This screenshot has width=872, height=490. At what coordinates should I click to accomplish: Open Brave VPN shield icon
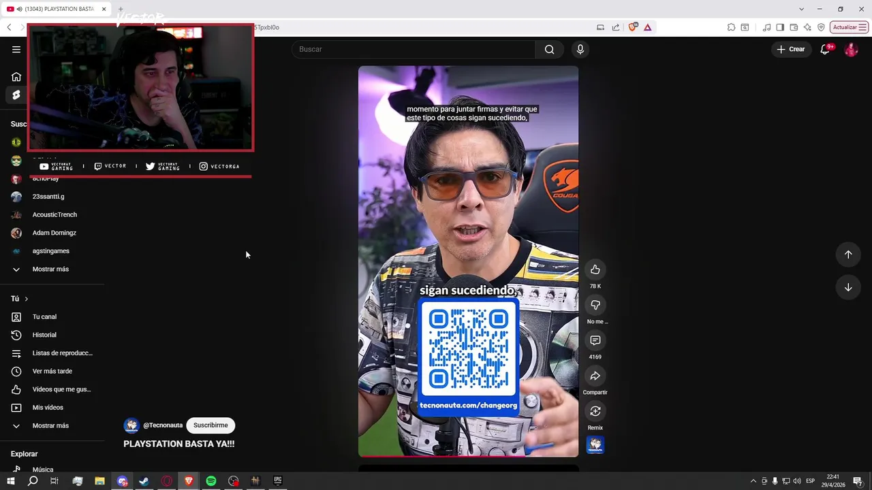click(x=821, y=27)
